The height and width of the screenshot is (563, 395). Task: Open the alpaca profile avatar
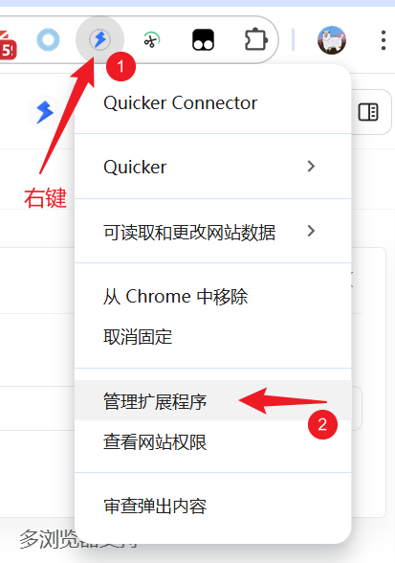tap(332, 40)
